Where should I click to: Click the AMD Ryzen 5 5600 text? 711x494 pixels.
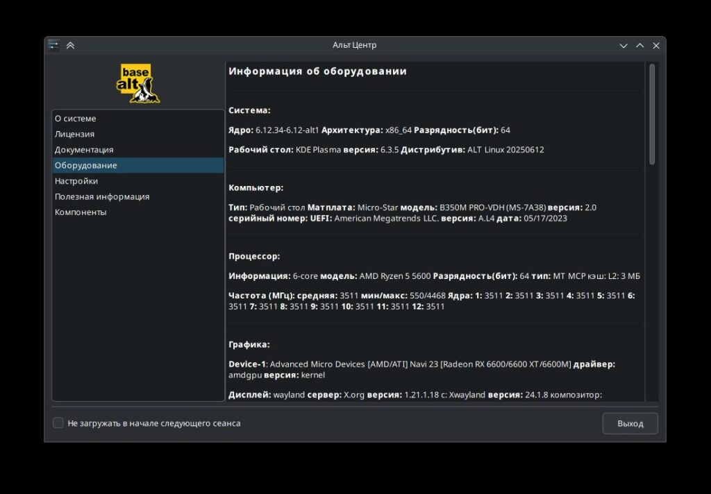tap(395, 276)
